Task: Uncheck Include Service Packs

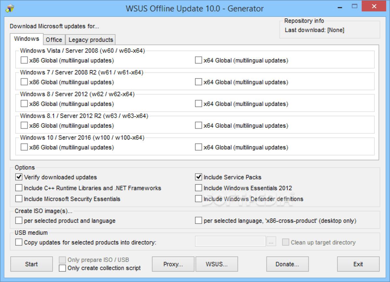Action: (x=198, y=177)
